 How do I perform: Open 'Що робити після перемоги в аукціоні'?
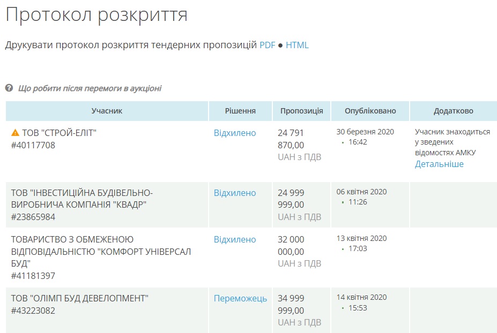coord(90,88)
